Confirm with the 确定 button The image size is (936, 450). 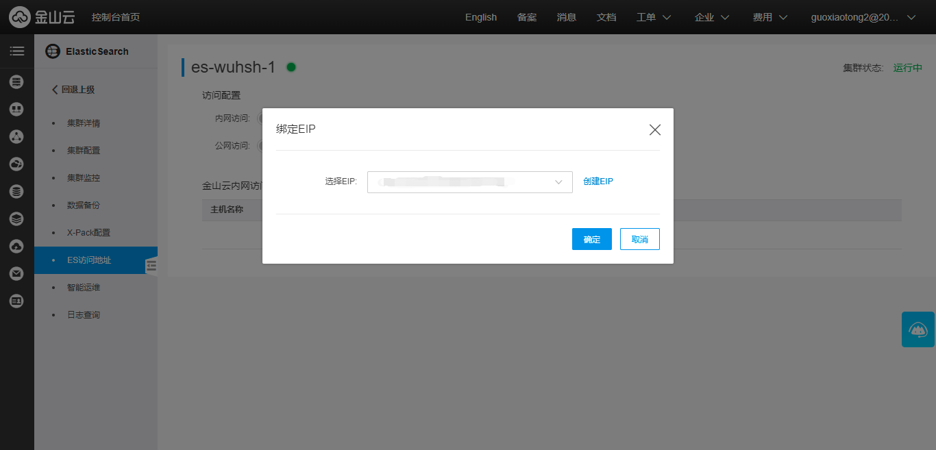pyautogui.click(x=592, y=239)
